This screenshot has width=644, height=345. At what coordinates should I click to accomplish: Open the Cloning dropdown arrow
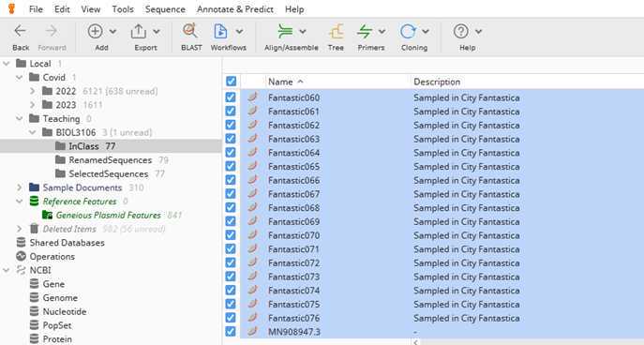[426, 31]
